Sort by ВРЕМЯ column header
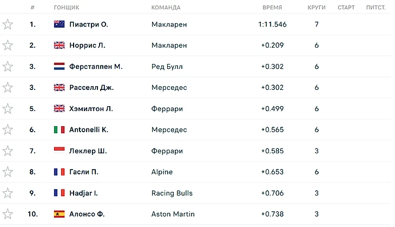The height and width of the screenshot is (227, 395). (x=272, y=8)
